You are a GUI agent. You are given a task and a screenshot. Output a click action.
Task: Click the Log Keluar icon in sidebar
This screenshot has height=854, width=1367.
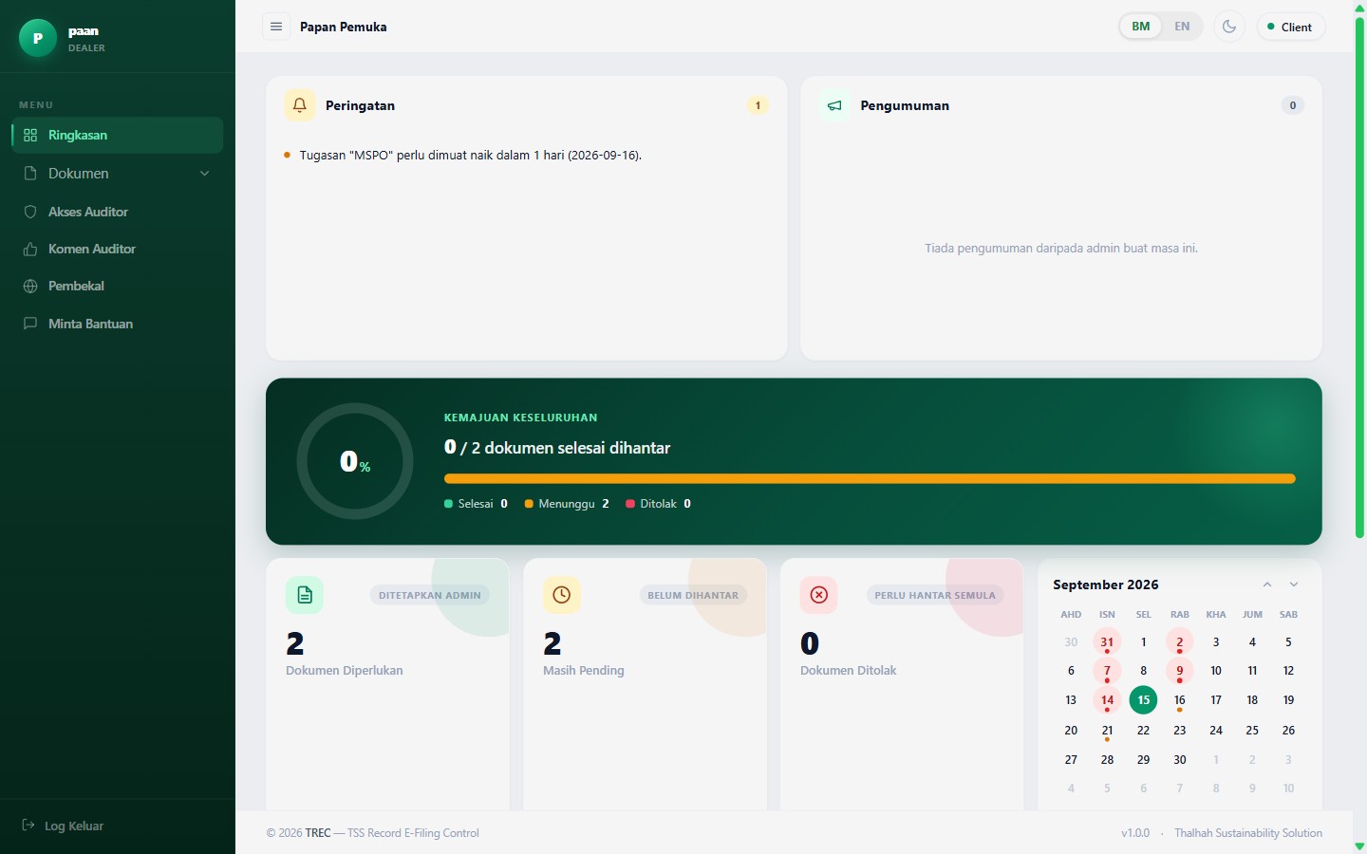[28, 826]
